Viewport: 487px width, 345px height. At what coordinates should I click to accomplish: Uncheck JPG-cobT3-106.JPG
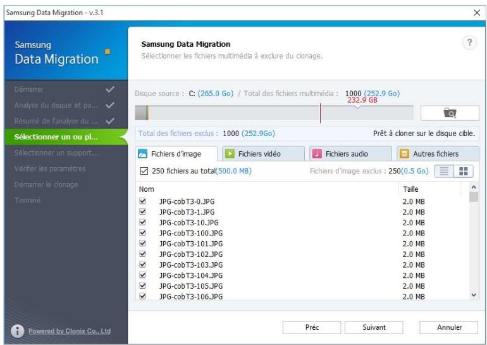coord(142,296)
